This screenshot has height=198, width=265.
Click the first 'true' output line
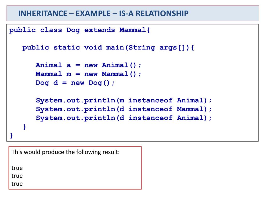(x=17, y=168)
